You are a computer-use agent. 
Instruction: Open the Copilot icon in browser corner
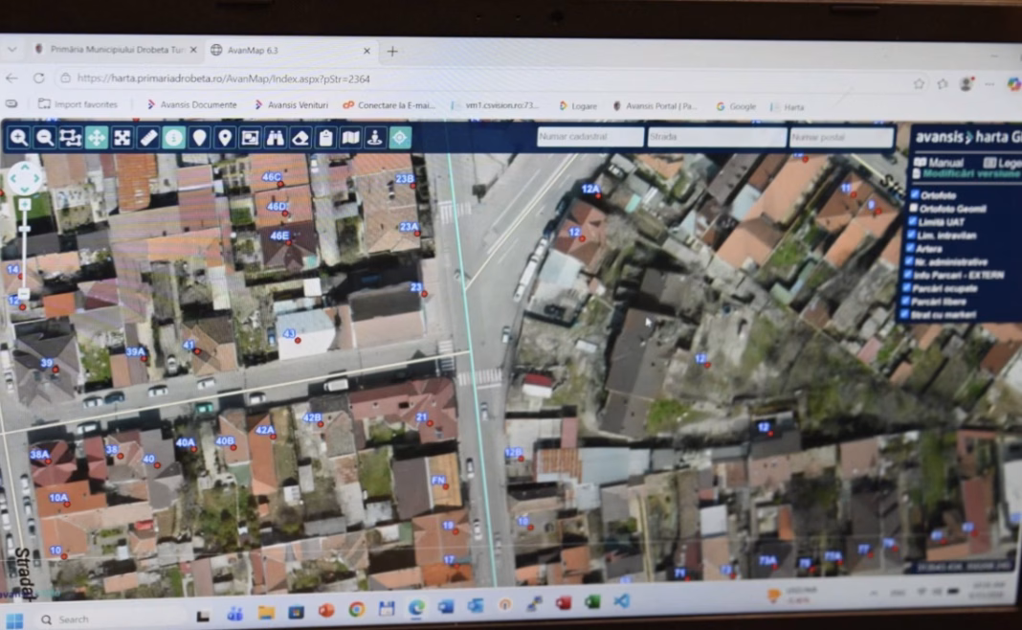[1013, 84]
